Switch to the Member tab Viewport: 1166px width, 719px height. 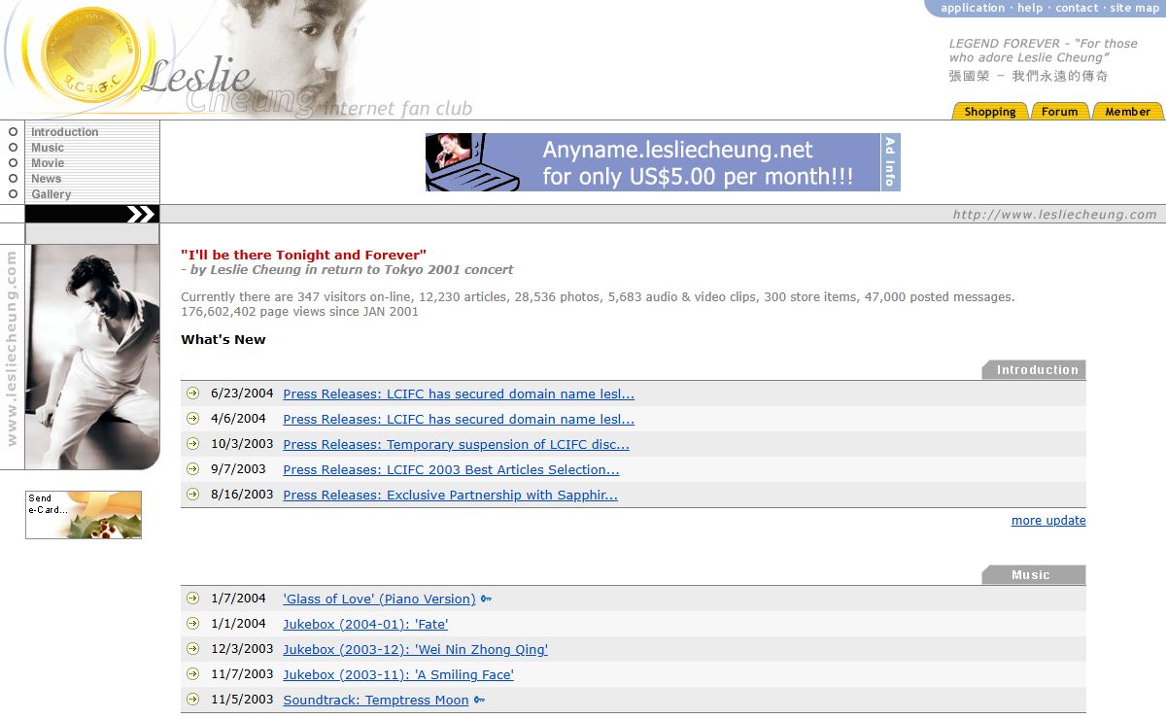pos(1128,111)
